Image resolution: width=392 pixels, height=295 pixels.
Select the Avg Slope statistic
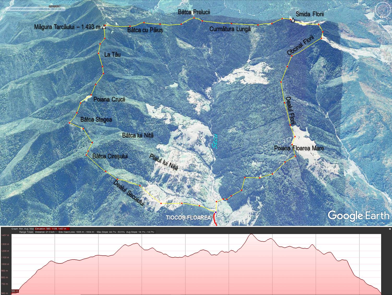tap(140, 232)
